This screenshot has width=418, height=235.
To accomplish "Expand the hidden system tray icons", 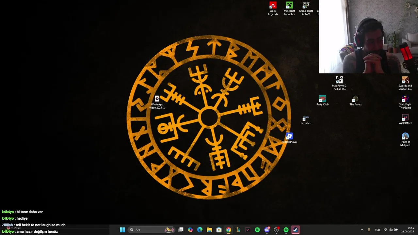I will point(362,230).
